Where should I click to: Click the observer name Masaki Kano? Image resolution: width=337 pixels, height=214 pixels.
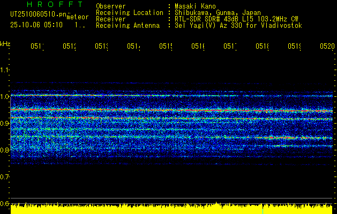[195, 6]
